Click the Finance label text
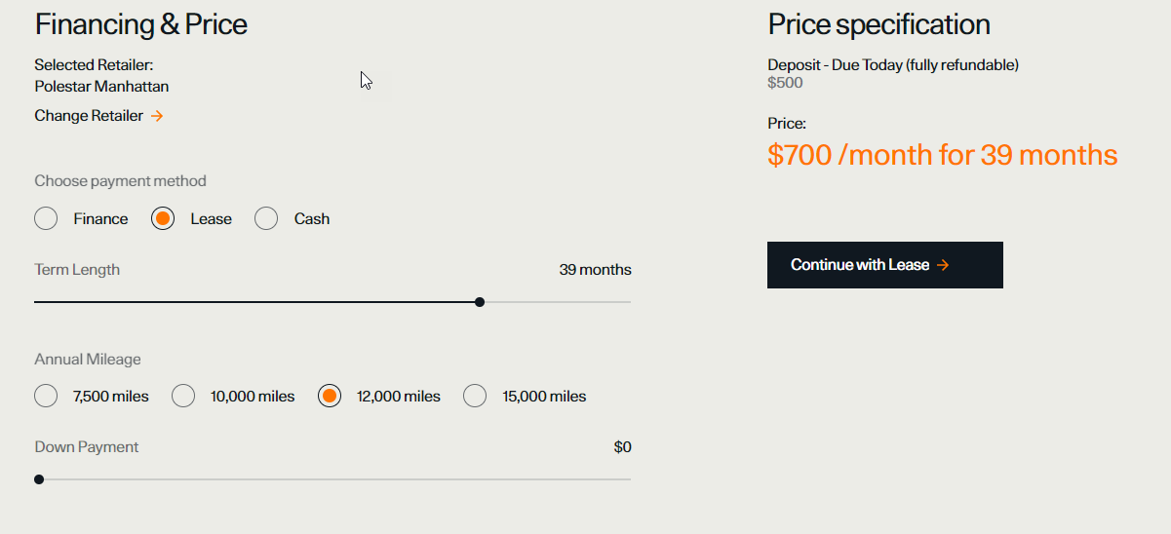This screenshot has height=534, width=1171. coord(100,219)
